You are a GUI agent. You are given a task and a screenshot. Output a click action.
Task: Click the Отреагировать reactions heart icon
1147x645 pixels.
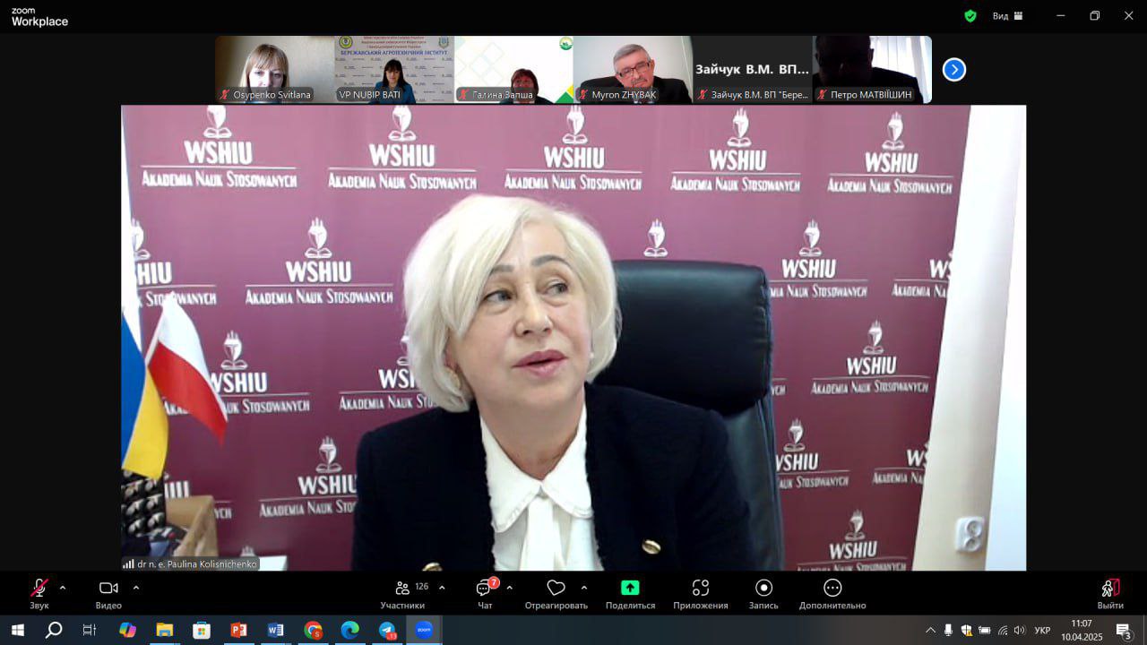coord(556,589)
